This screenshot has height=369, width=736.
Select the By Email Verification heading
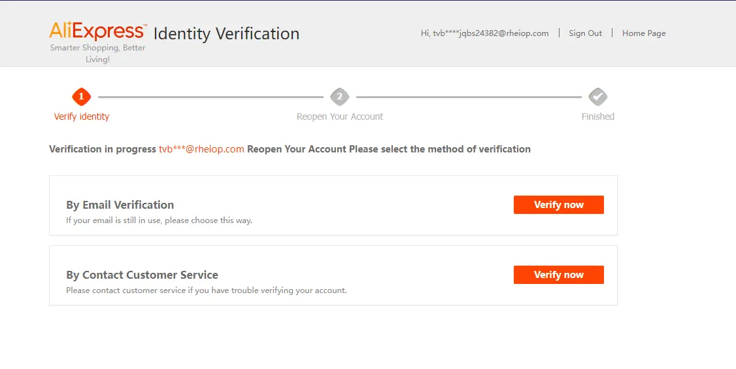point(120,205)
